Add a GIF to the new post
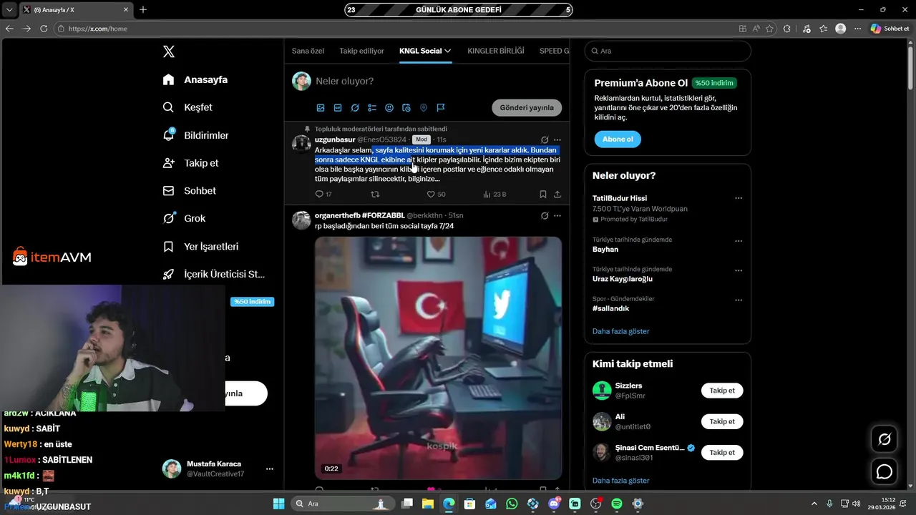Viewport: 916px width, 515px height. (338, 107)
